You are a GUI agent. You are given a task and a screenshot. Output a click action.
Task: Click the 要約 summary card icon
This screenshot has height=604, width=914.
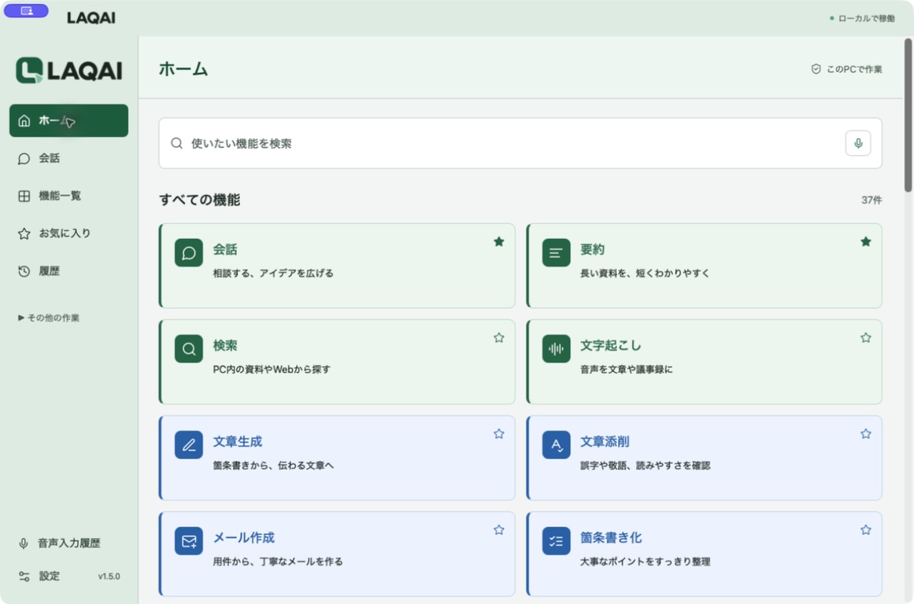(556, 252)
